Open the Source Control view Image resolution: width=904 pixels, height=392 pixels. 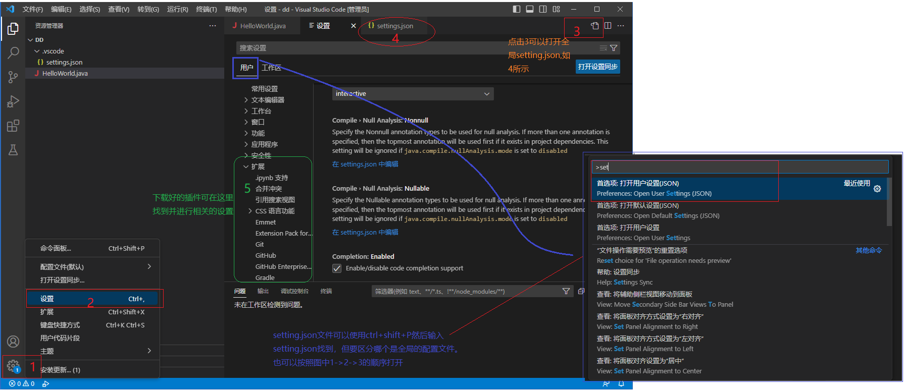coord(13,77)
